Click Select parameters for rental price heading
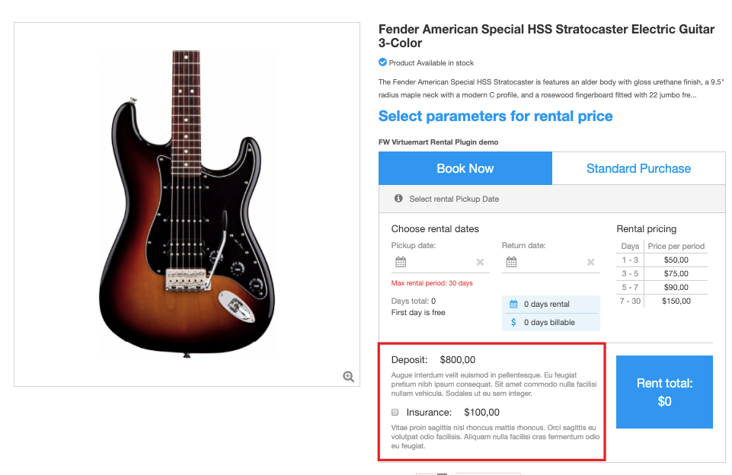Viewport: 732px width, 475px height. point(495,116)
